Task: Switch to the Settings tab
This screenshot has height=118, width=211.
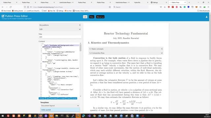Action: pos(159,2)
